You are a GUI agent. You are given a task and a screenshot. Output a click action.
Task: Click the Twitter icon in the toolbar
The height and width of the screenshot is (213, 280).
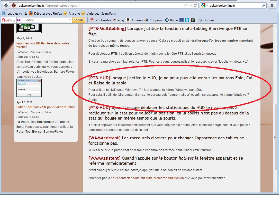(x=187, y=20)
